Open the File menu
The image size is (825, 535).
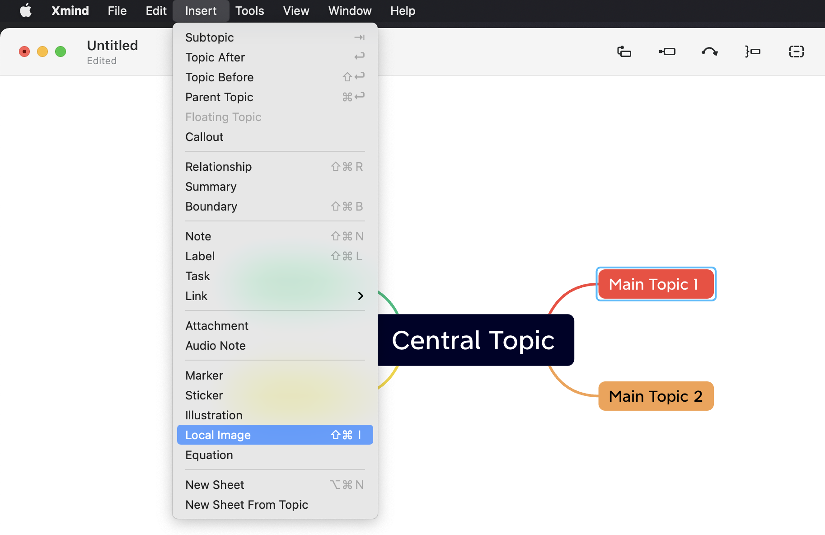click(117, 10)
